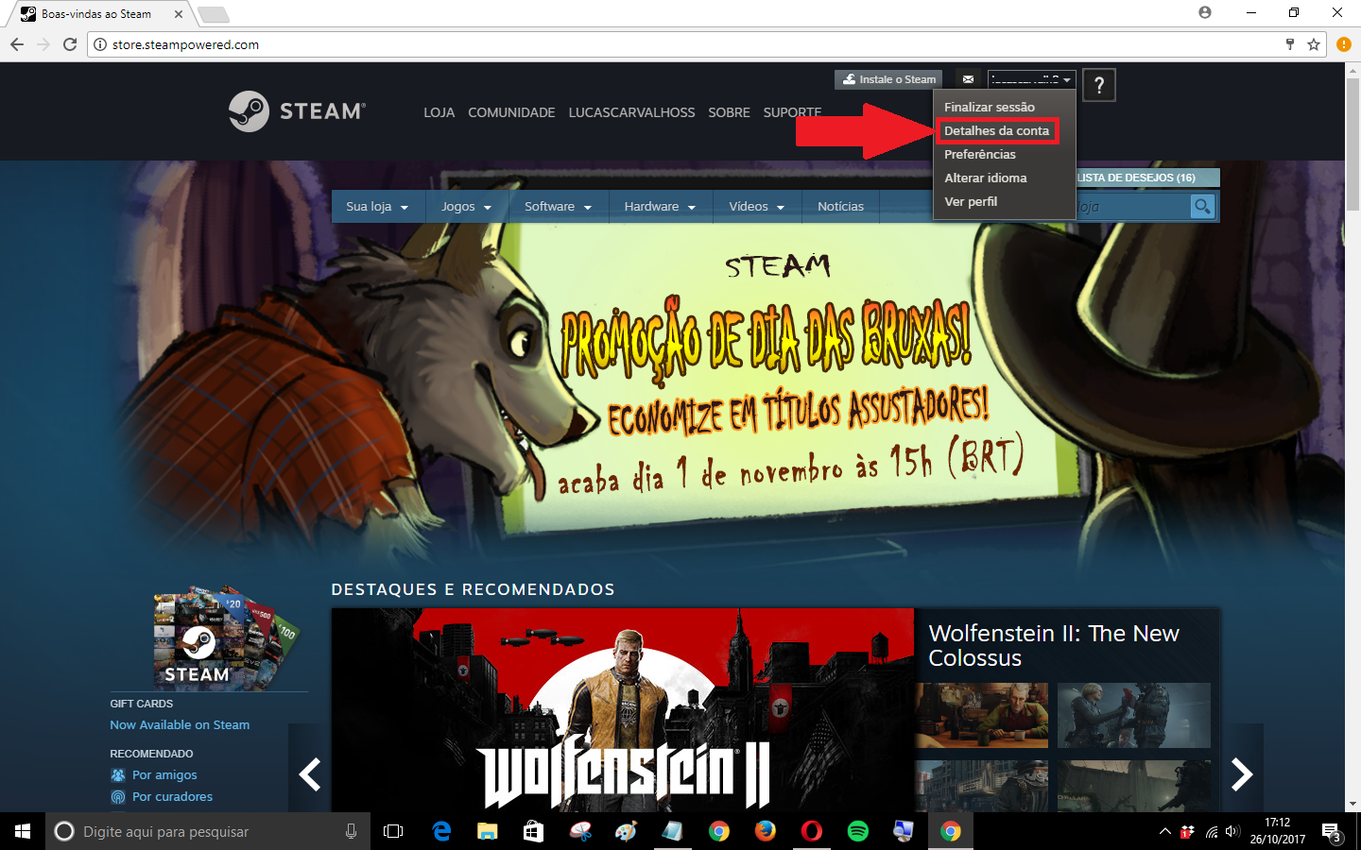Reload the page with the refresh icon
Screen dimensions: 1361x850
tap(70, 44)
